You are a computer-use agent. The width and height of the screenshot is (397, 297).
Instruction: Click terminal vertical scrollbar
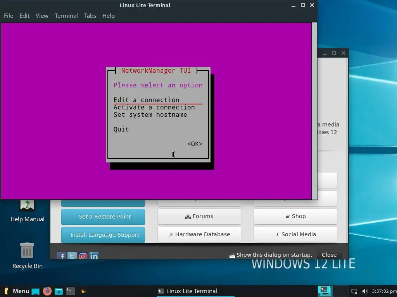point(314,111)
